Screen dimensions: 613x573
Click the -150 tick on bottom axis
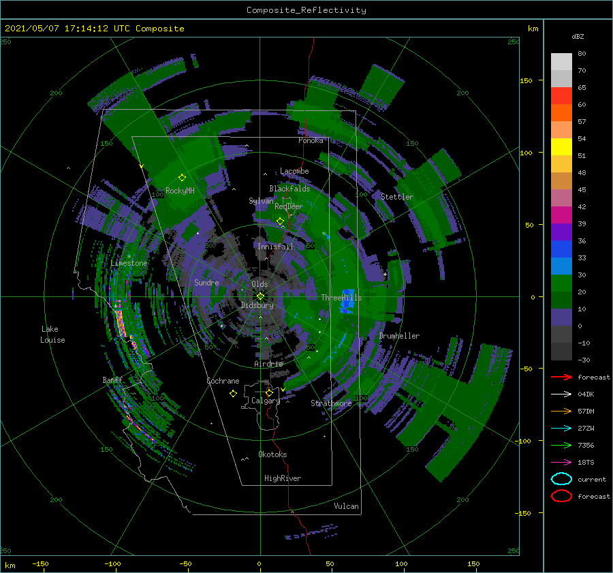[x=40, y=563]
